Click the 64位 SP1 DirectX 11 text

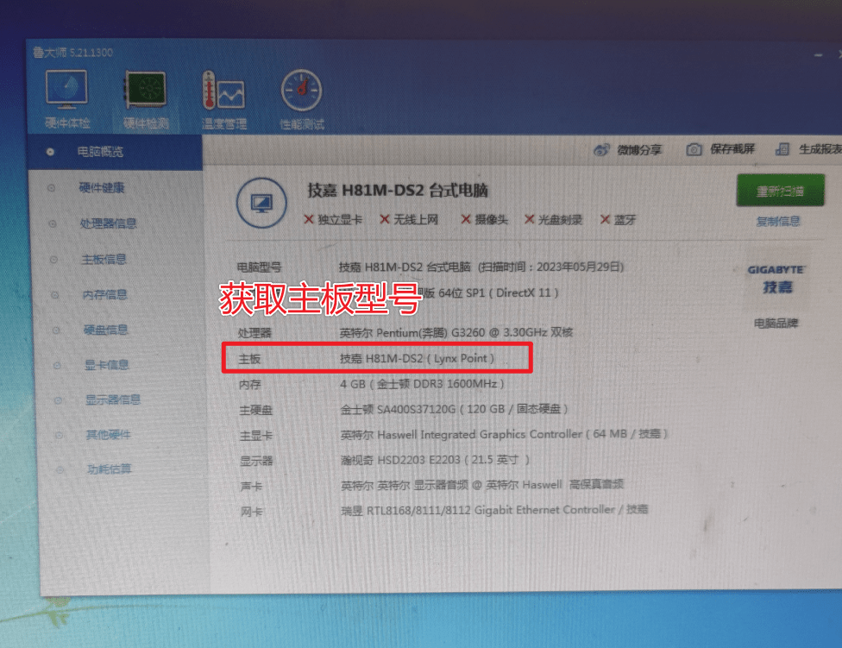(x=499, y=293)
